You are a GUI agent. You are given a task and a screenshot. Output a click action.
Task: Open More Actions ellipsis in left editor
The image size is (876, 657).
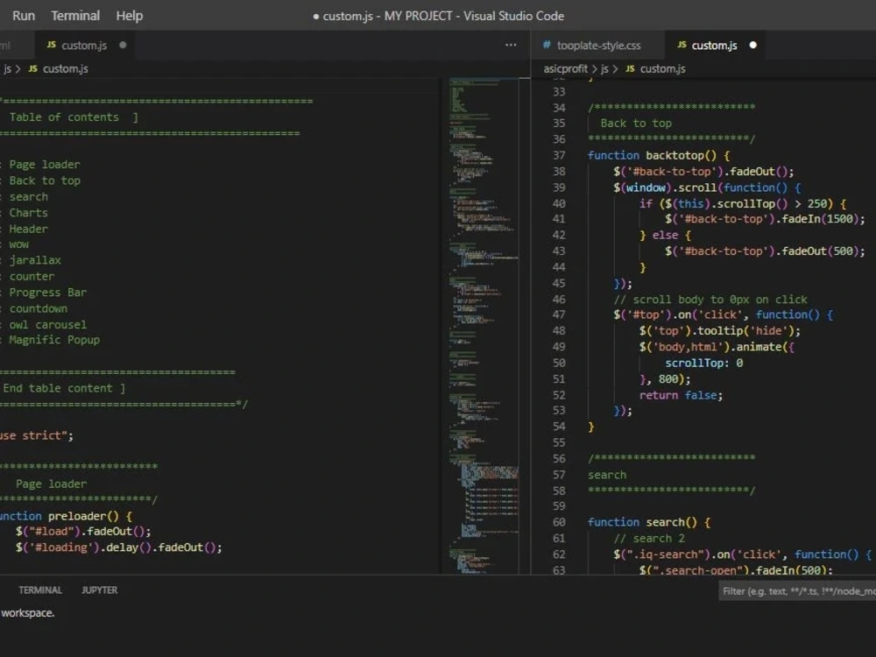[x=511, y=45]
